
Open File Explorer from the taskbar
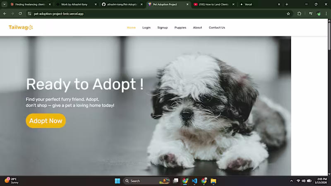click(213, 181)
